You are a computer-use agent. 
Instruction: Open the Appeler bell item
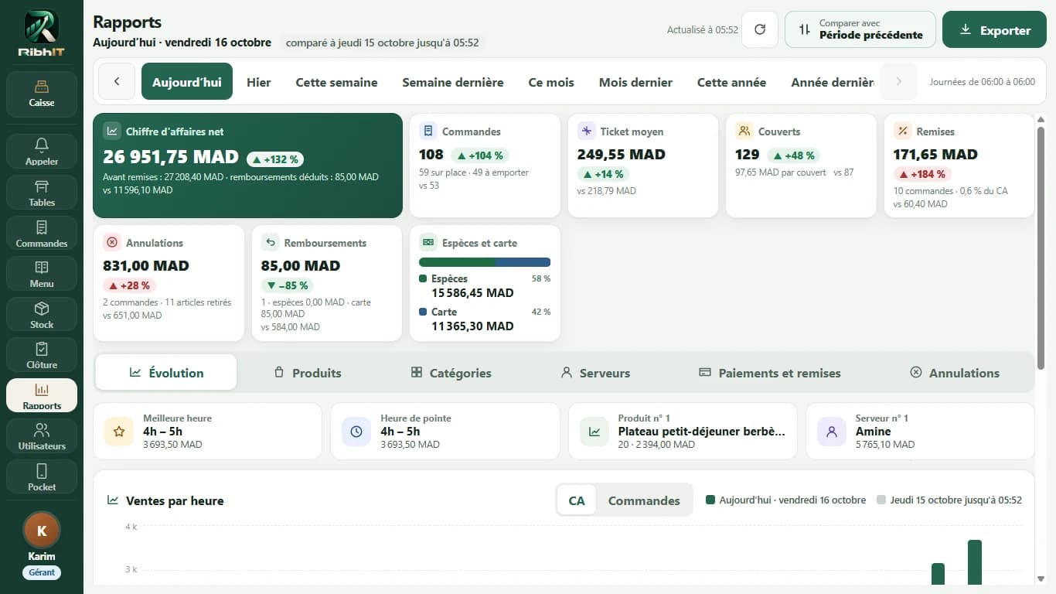pyautogui.click(x=42, y=151)
